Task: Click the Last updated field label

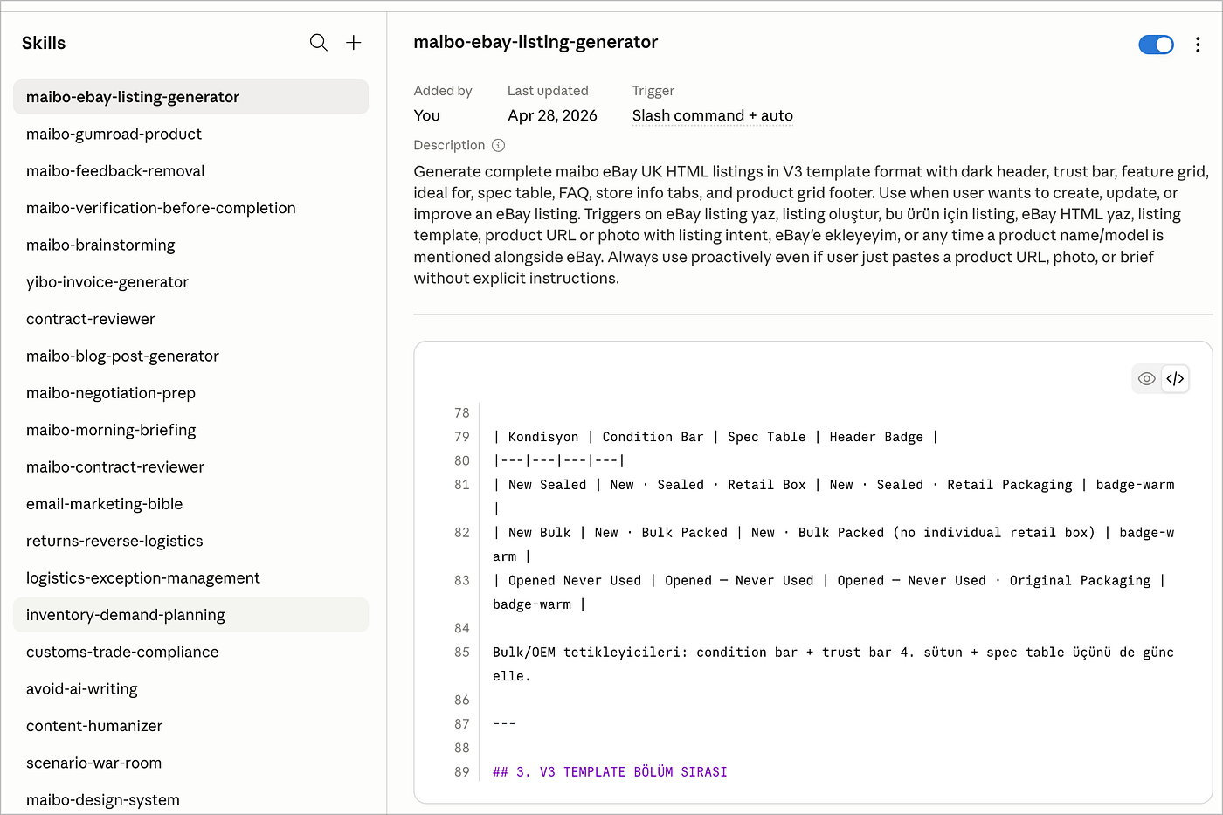Action: click(x=548, y=91)
